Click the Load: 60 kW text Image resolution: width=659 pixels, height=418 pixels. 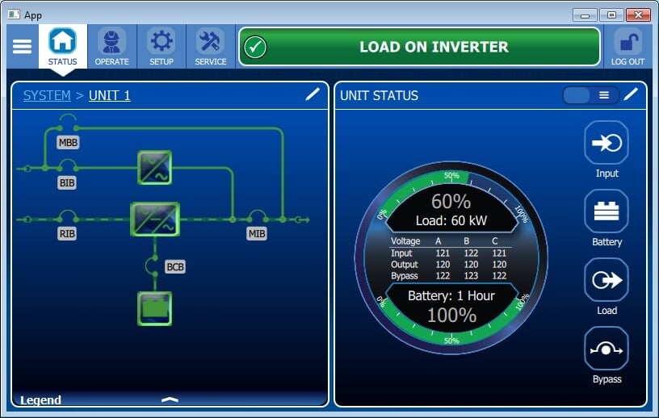point(451,220)
